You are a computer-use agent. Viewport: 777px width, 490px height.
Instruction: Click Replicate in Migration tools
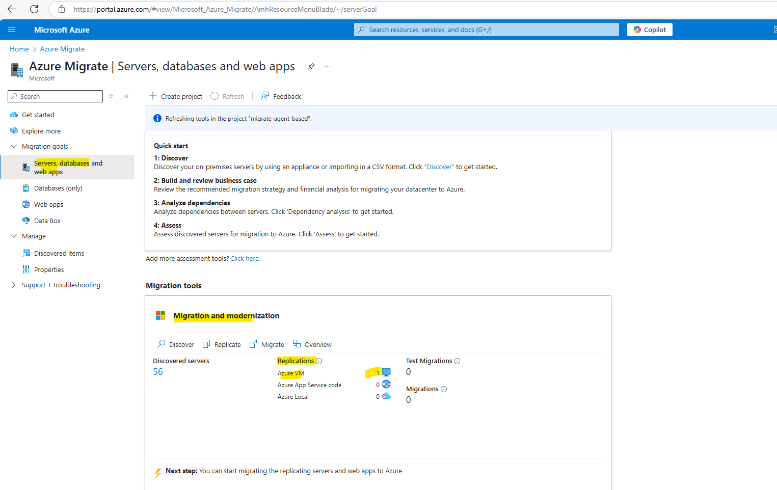pos(222,344)
